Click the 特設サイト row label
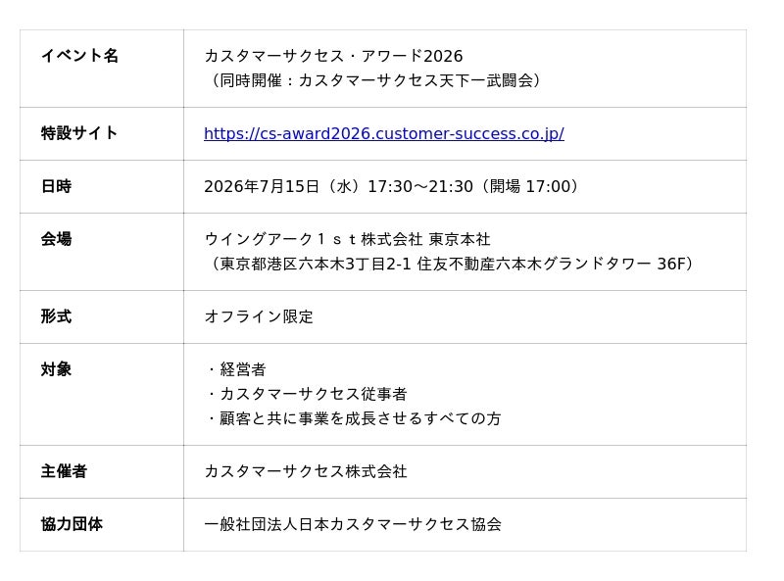The width and height of the screenshot is (784, 581). (79, 133)
